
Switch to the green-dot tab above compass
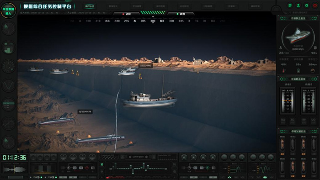pyautogui.click(x=181, y=14)
